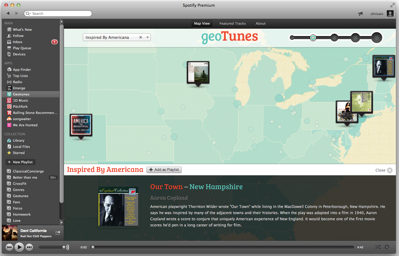Open the Homework playlist
399x256 pixels.
[x=22, y=214]
